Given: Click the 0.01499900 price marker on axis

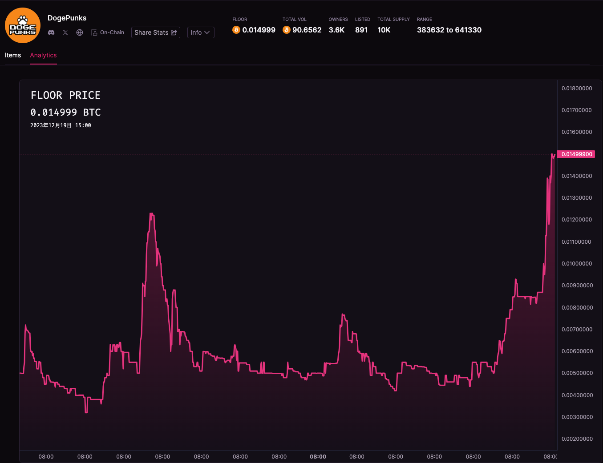Looking at the screenshot, I should pyautogui.click(x=576, y=154).
